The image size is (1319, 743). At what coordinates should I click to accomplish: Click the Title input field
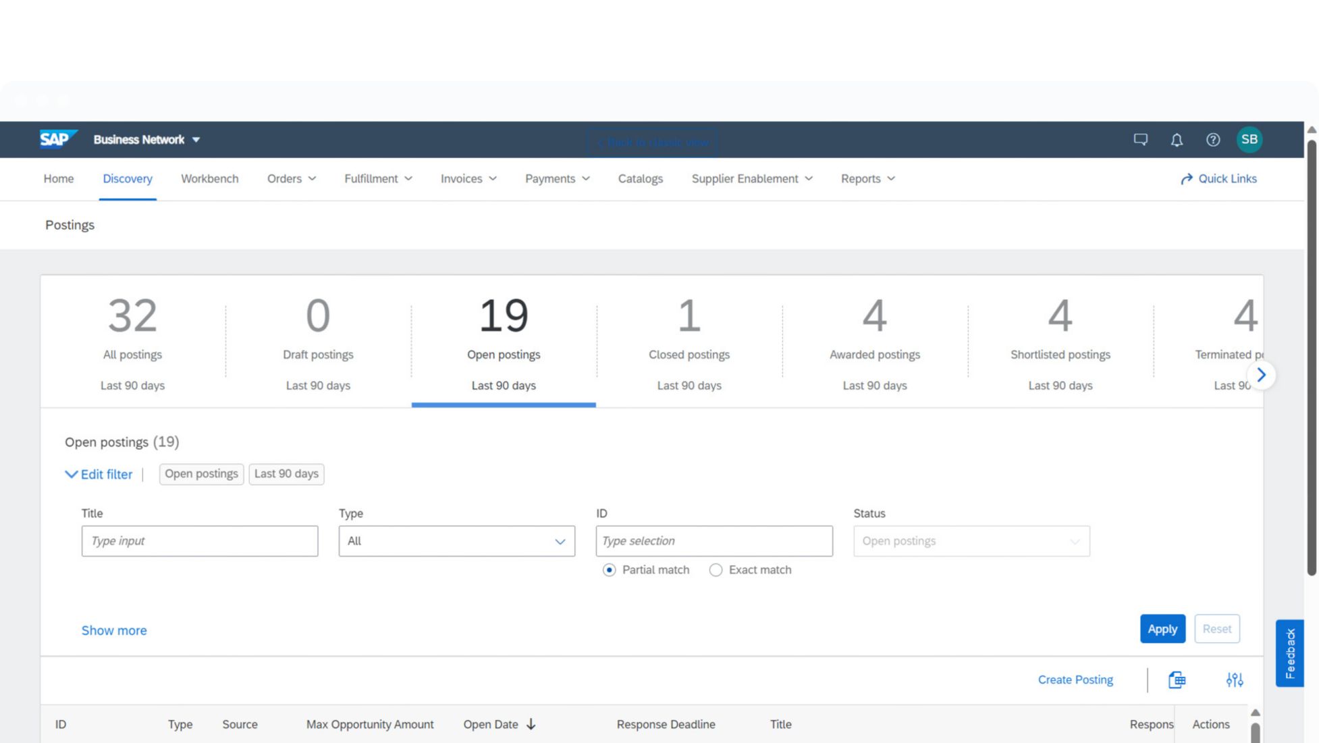tap(199, 541)
